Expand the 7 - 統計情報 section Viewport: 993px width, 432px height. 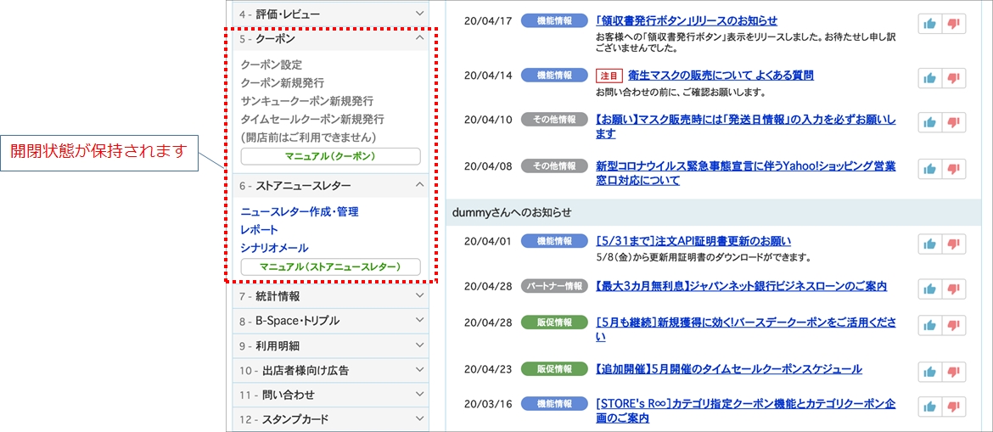click(331, 296)
